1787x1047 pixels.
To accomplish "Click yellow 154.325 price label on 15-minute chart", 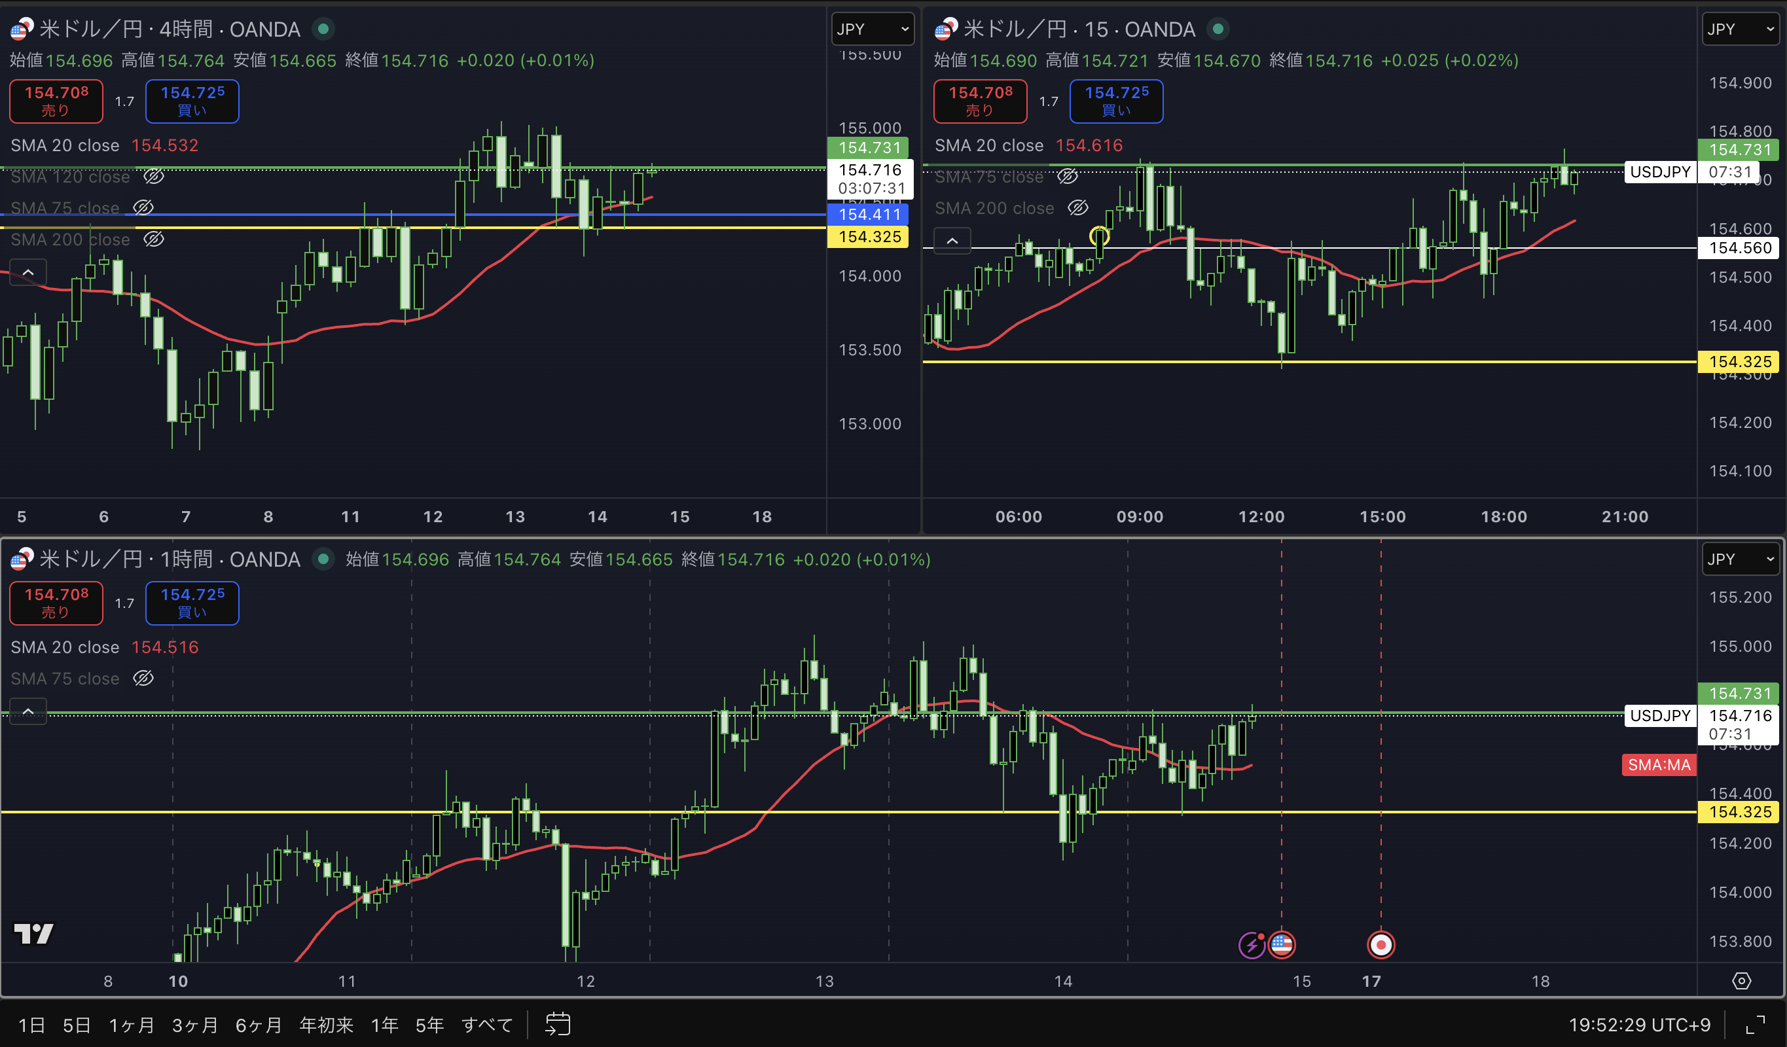I will pyautogui.click(x=1739, y=361).
